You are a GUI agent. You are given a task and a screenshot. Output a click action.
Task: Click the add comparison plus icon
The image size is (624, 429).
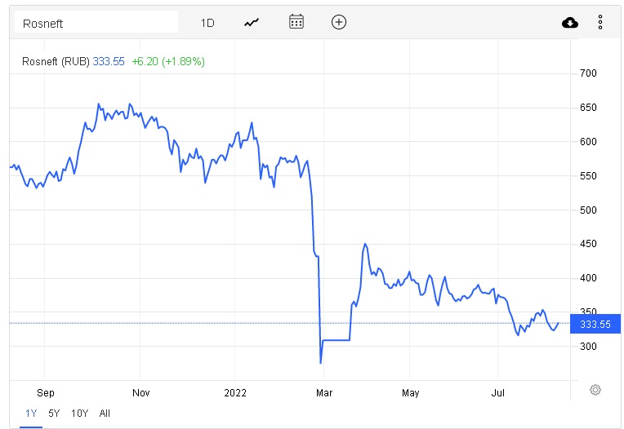point(339,22)
